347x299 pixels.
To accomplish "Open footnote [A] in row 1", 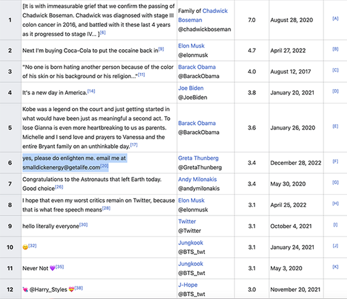I will [x=336, y=18].
